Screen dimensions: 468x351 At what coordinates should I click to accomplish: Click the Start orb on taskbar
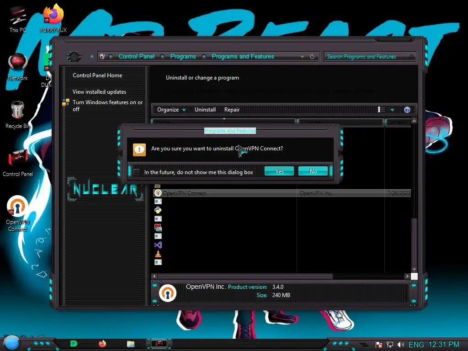click(x=11, y=343)
